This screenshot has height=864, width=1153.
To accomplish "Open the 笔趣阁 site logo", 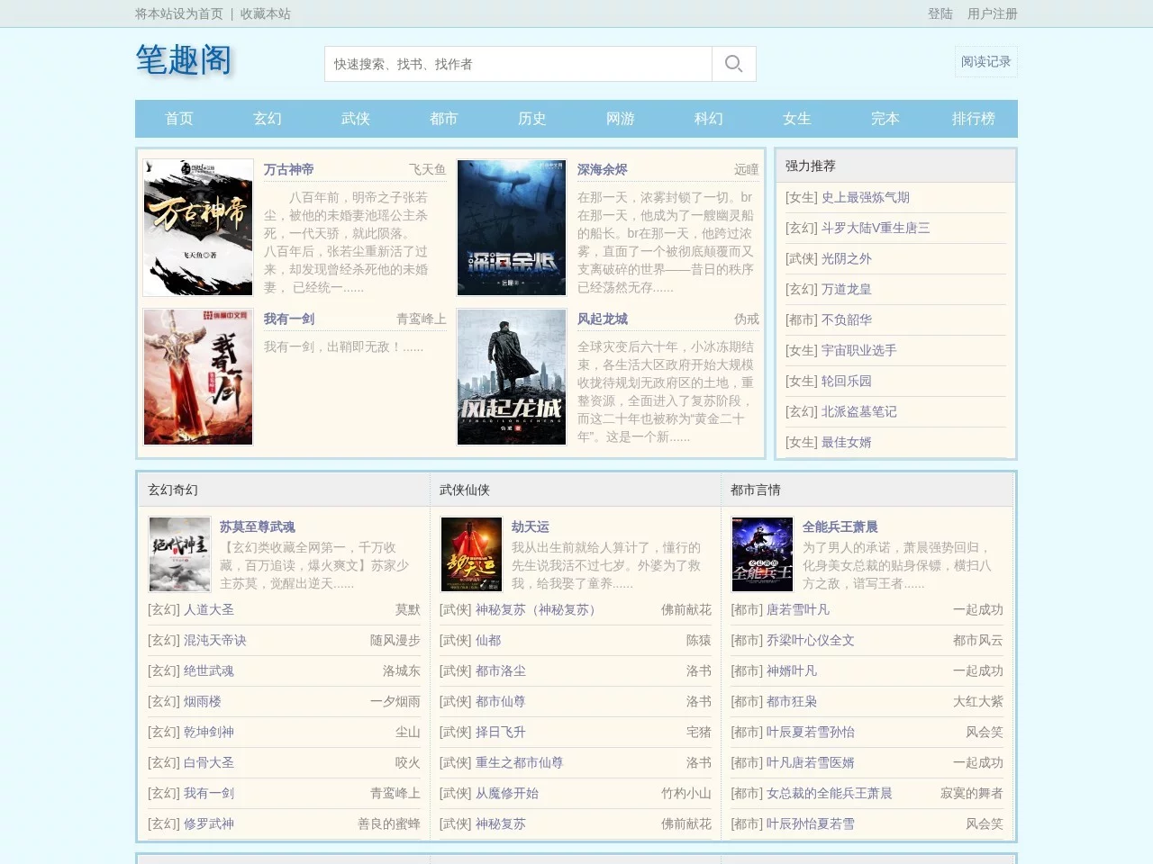I will point(184,60).
